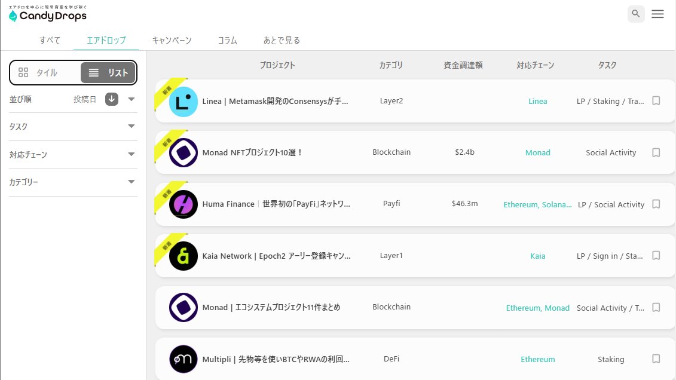Click the Multipli project logo

click(x=183, y=359)
